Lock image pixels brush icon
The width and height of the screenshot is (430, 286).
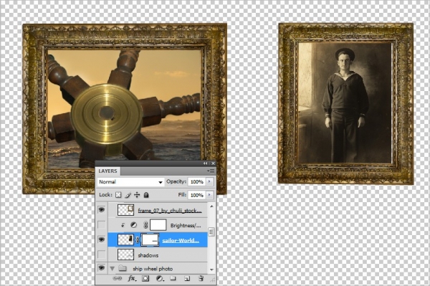128,195
